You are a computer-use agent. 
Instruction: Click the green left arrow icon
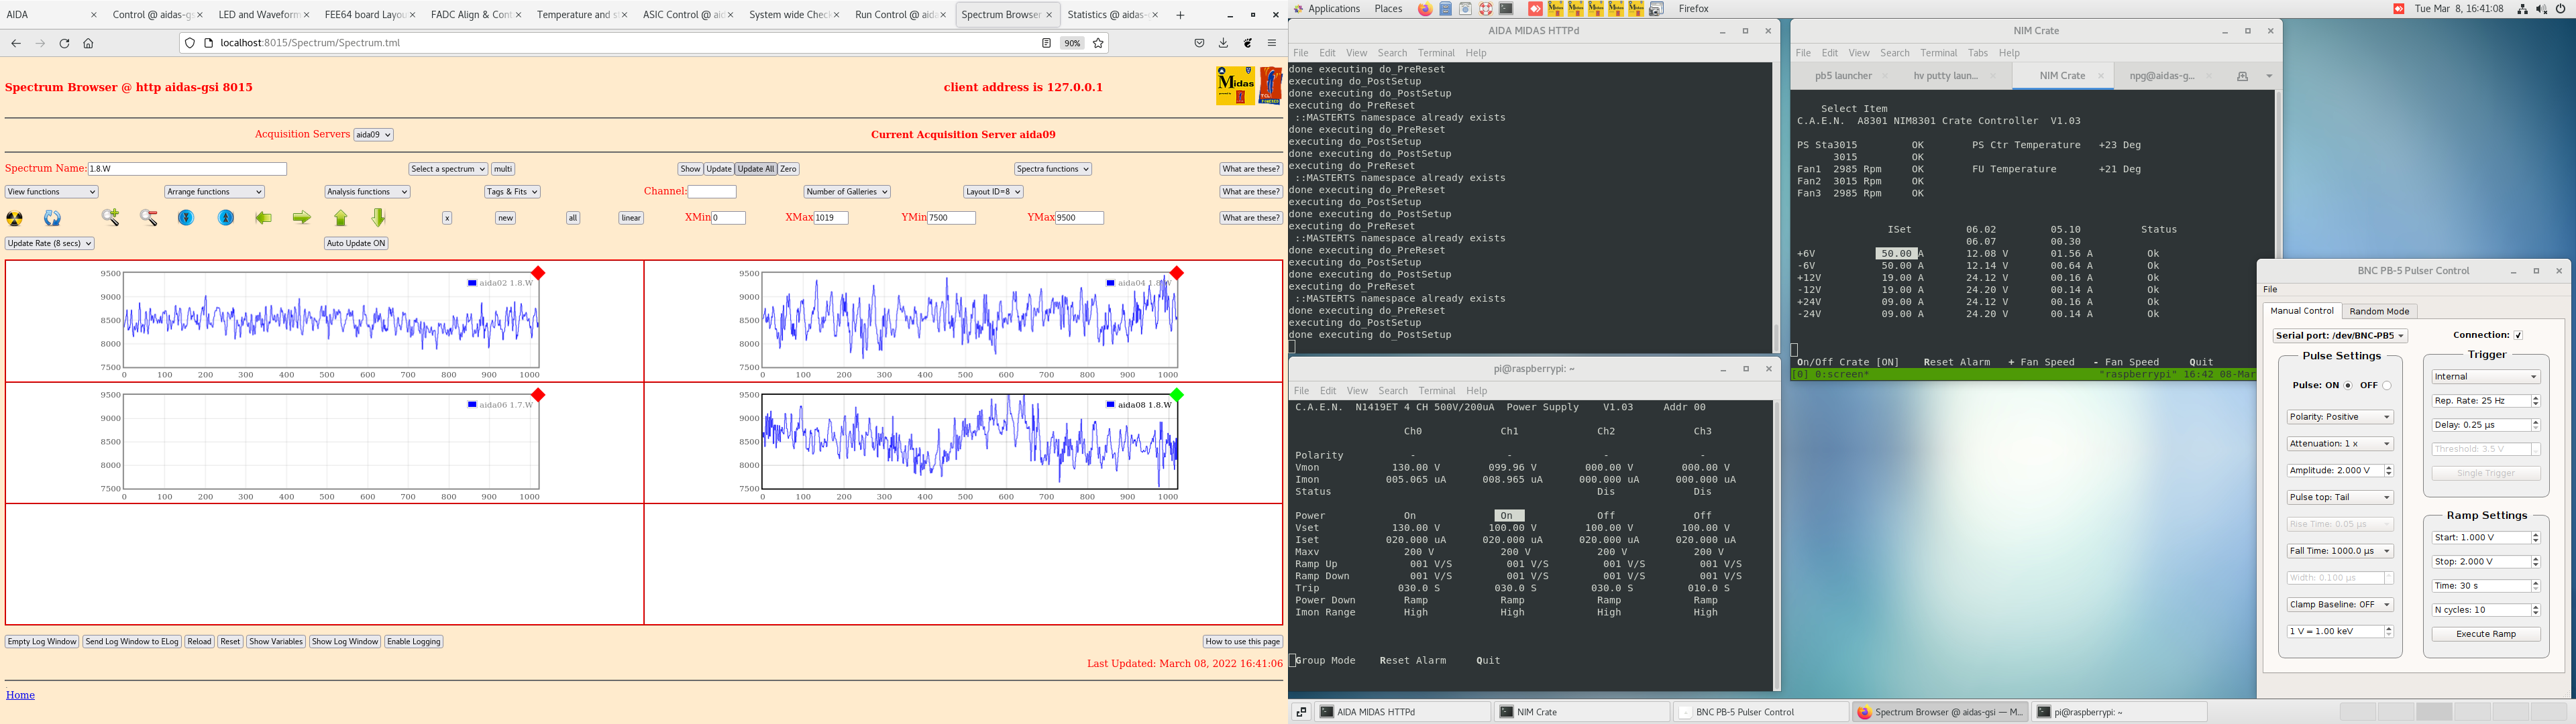(264, 218)
